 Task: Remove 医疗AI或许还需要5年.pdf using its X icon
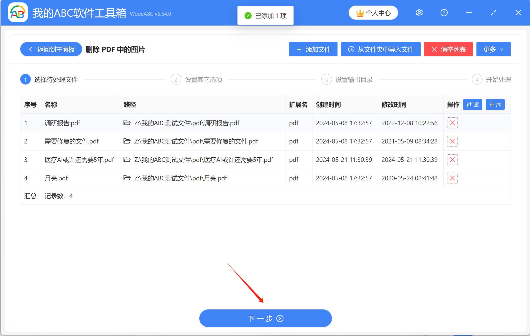click(452, 160)
